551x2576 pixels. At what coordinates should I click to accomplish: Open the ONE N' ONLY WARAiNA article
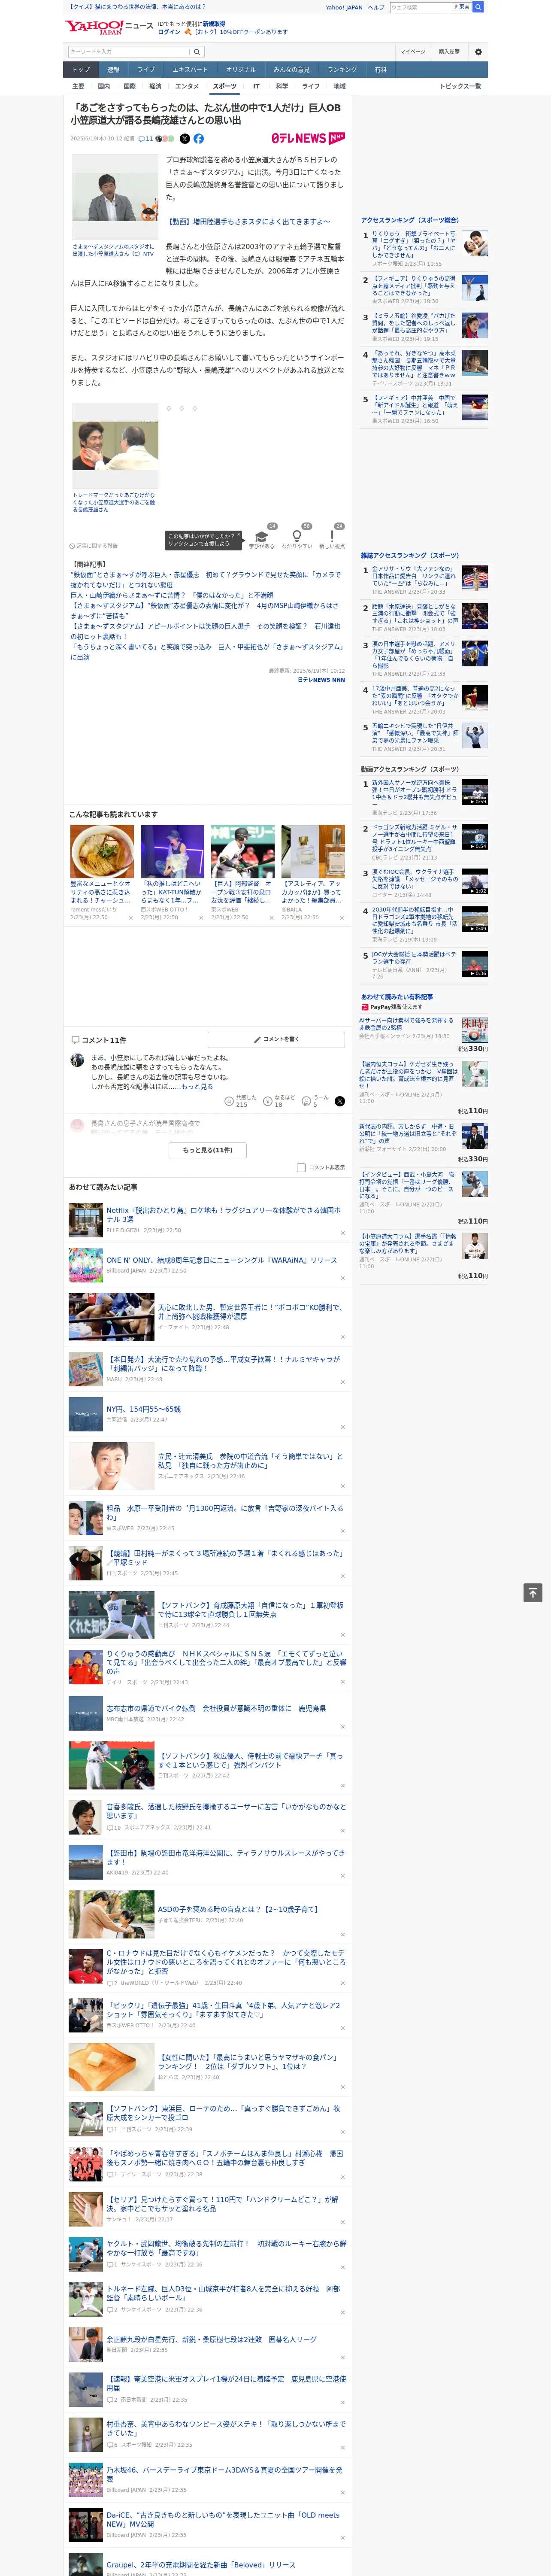(222, 1260)
